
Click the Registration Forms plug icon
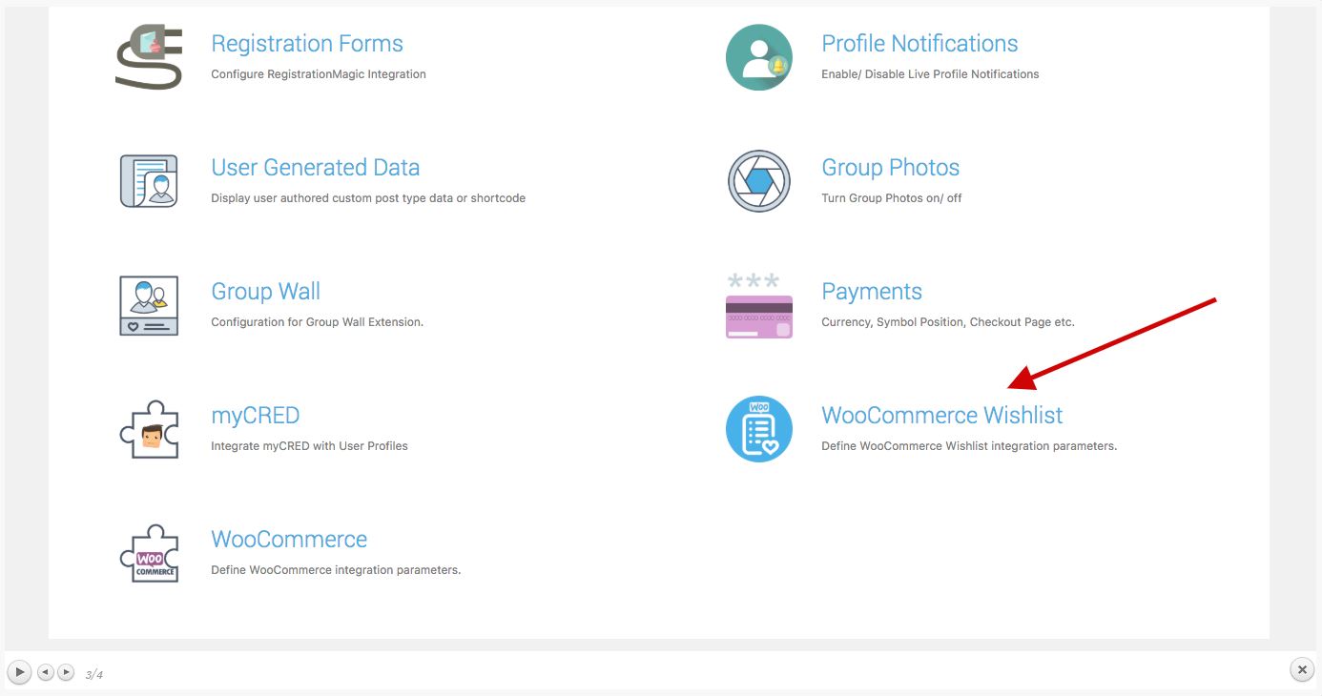point(149,57)
